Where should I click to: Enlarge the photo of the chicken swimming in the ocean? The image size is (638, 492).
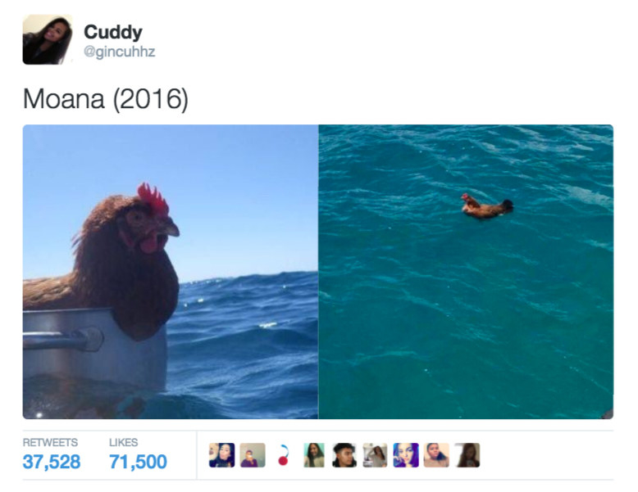point(466,272)
